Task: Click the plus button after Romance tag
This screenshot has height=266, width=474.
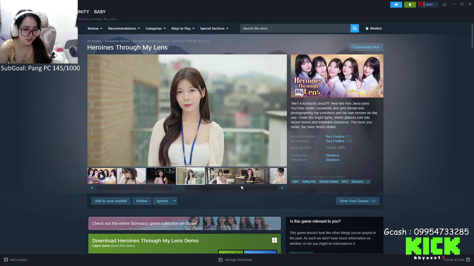Action: 368,181
